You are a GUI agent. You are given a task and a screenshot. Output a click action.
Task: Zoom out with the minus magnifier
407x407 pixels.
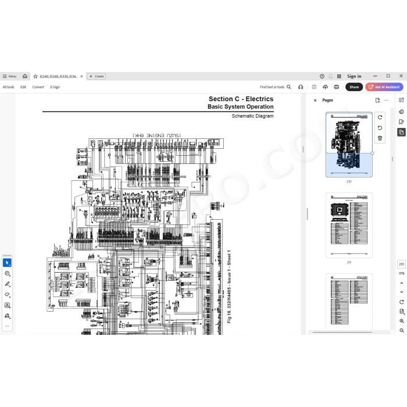pyautogui.click(x=402, y=330)
